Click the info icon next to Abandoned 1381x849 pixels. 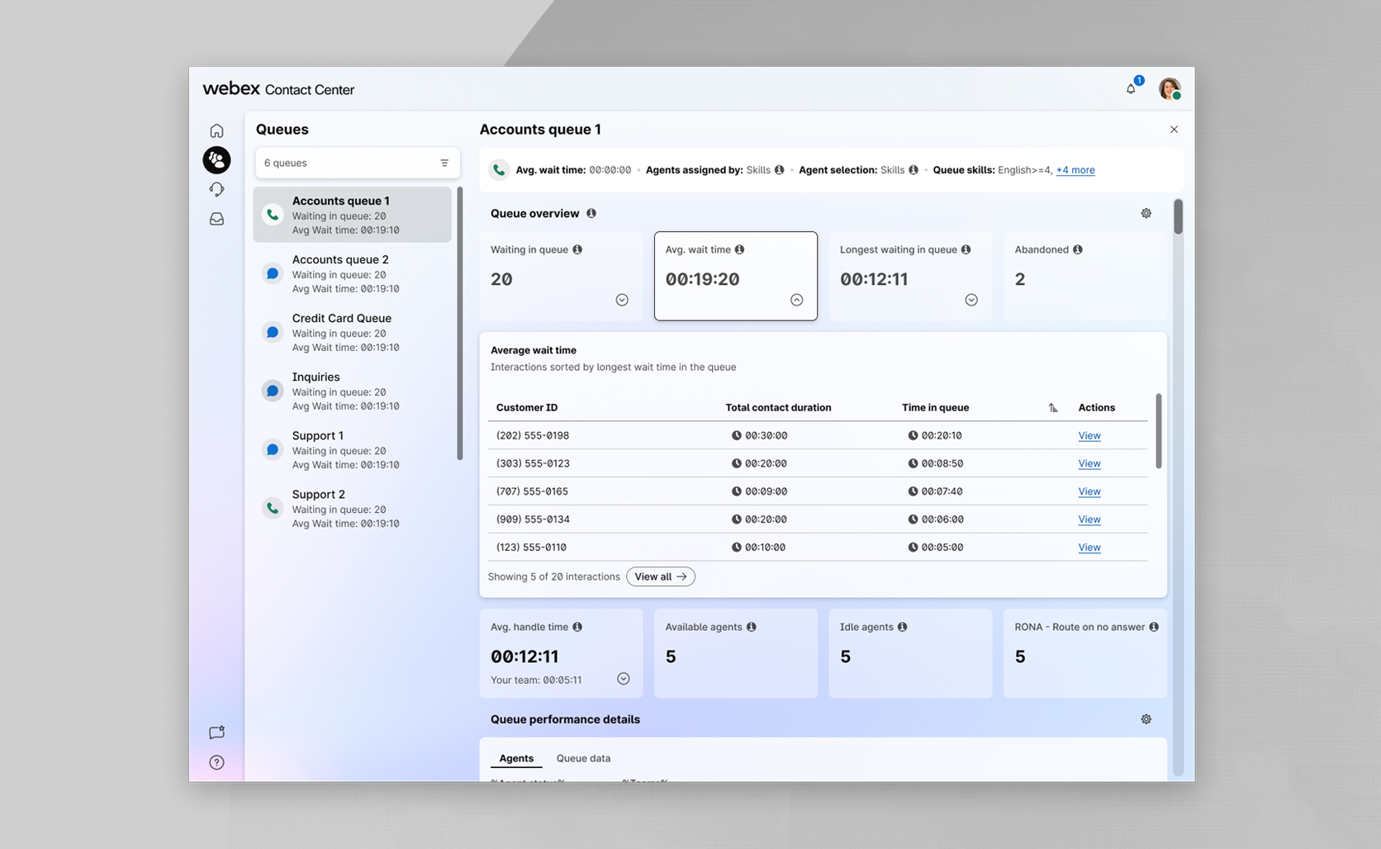(1077, 249)
